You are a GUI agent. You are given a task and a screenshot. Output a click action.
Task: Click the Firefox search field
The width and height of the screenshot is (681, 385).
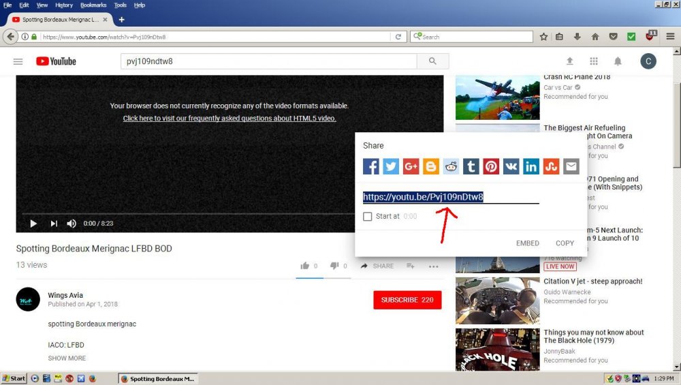472,37
